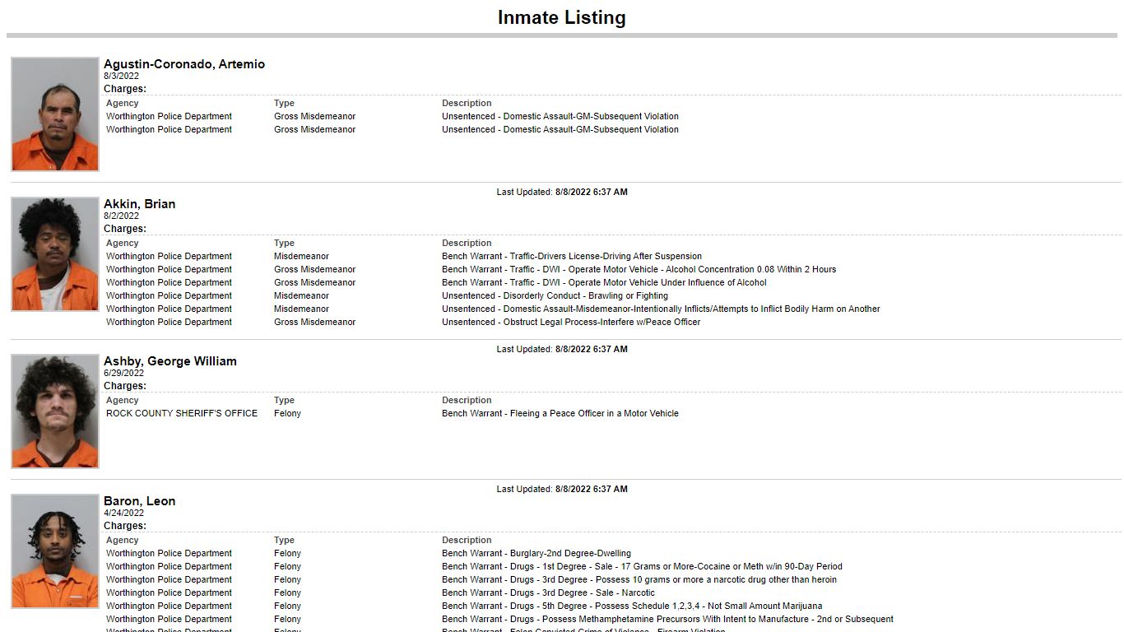The image size is (1124, 632).
Task: Click ROCK COUNTY SHERIFF'S OFFICE agency cell
Action: coord(182,414)
